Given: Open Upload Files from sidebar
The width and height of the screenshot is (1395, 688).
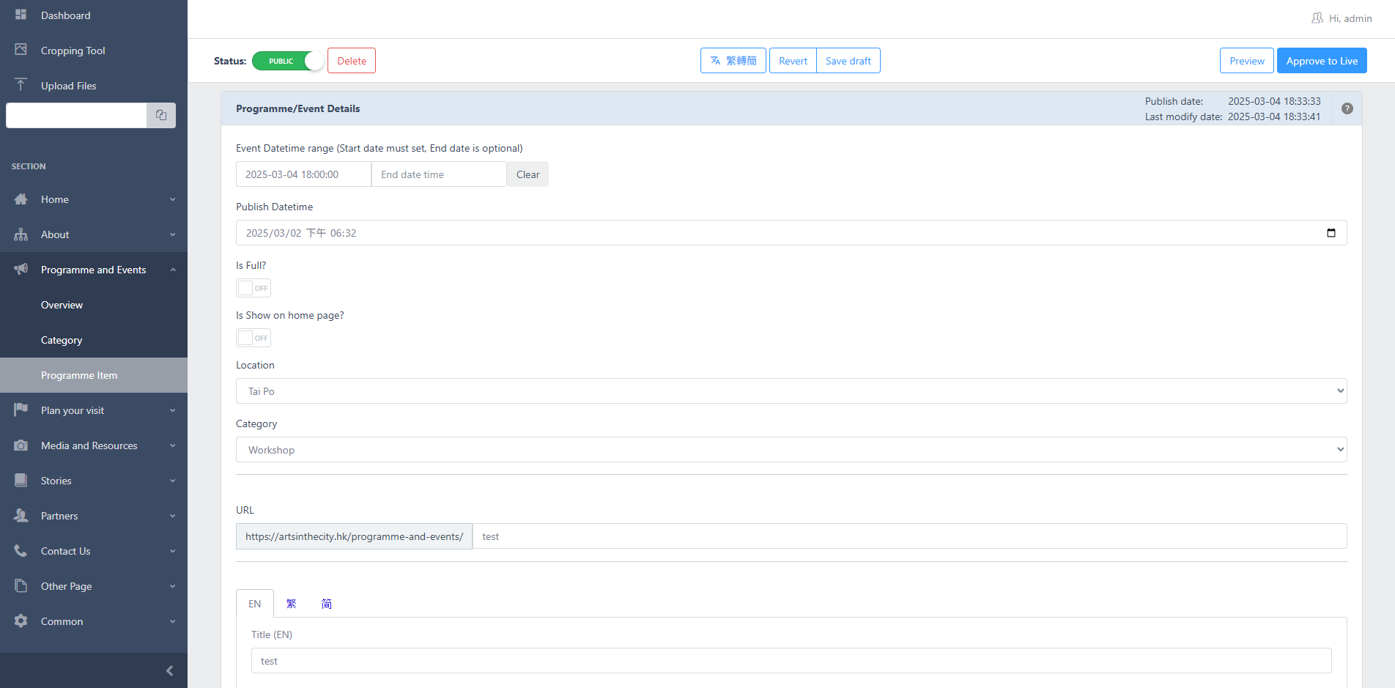Looking at the screenshot, I should click(68, 85).
